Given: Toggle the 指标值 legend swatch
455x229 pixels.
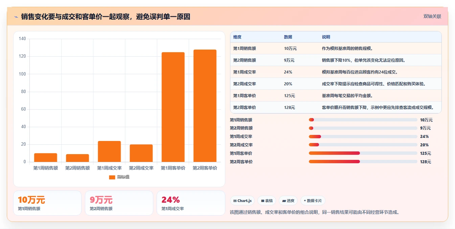Looking at the screenshot, I should click(x=112, y=177).
